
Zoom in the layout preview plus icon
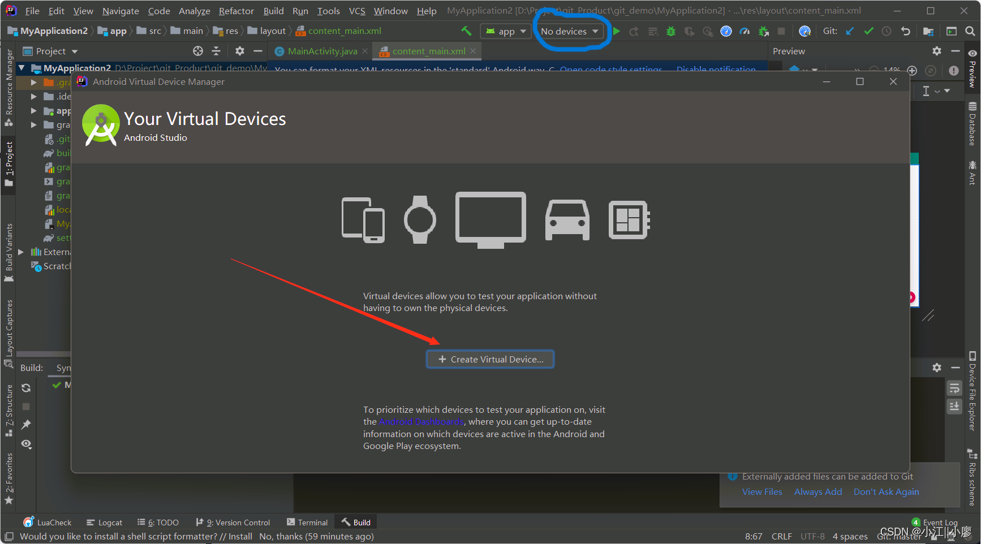912,71
